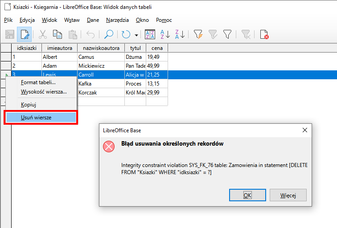Open the Dane menu
Image resolution: width=337 pixels, height=228 pixels.
coord(93,20)
